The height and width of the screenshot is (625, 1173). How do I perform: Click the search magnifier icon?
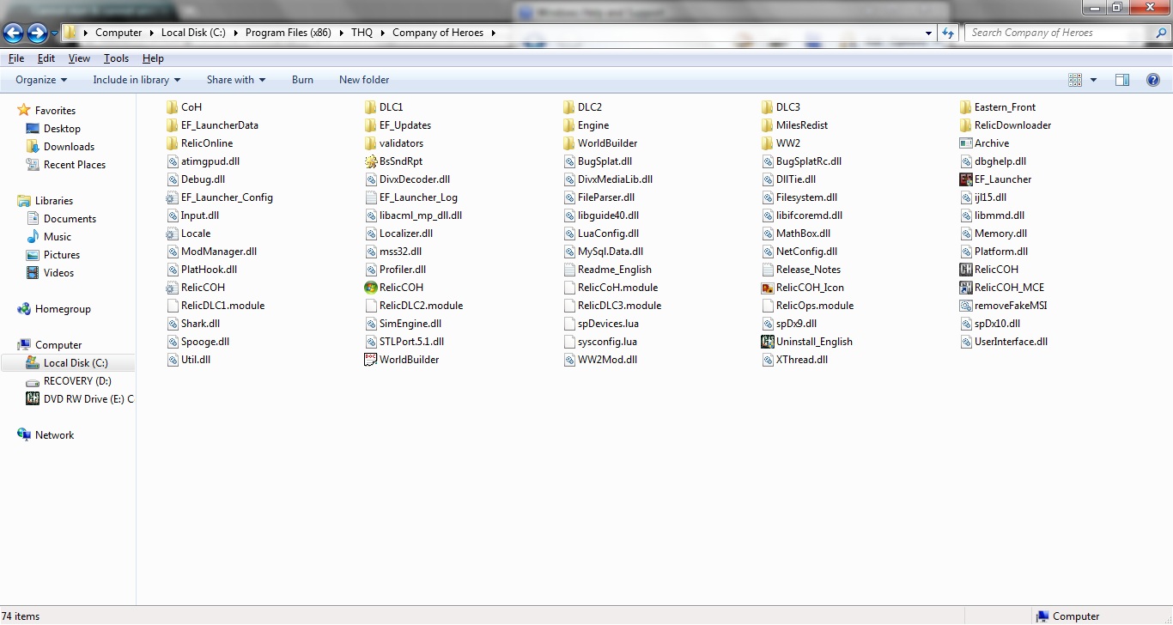pyautogui.click(x=1161, y=33)
